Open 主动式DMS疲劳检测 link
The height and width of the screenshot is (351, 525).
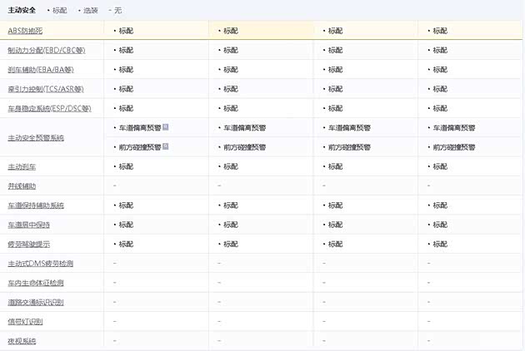tap(41, 264)
